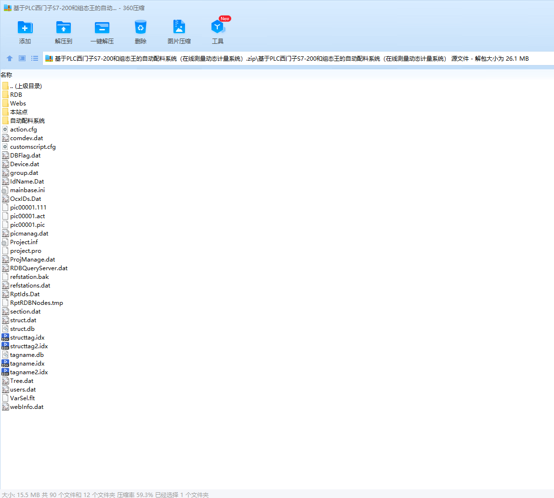Select the mainbase.ini file

tap(23, 190)
